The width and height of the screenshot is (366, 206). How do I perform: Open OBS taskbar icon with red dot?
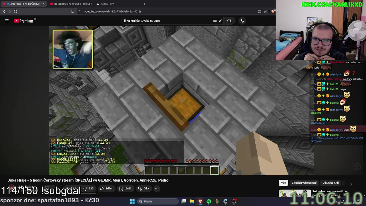(234, 201)
